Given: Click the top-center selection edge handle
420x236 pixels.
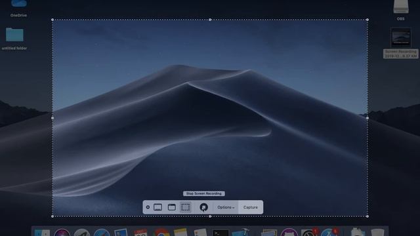Looking at the screenshot, I should pyautogui.click(x=210, y=20).
